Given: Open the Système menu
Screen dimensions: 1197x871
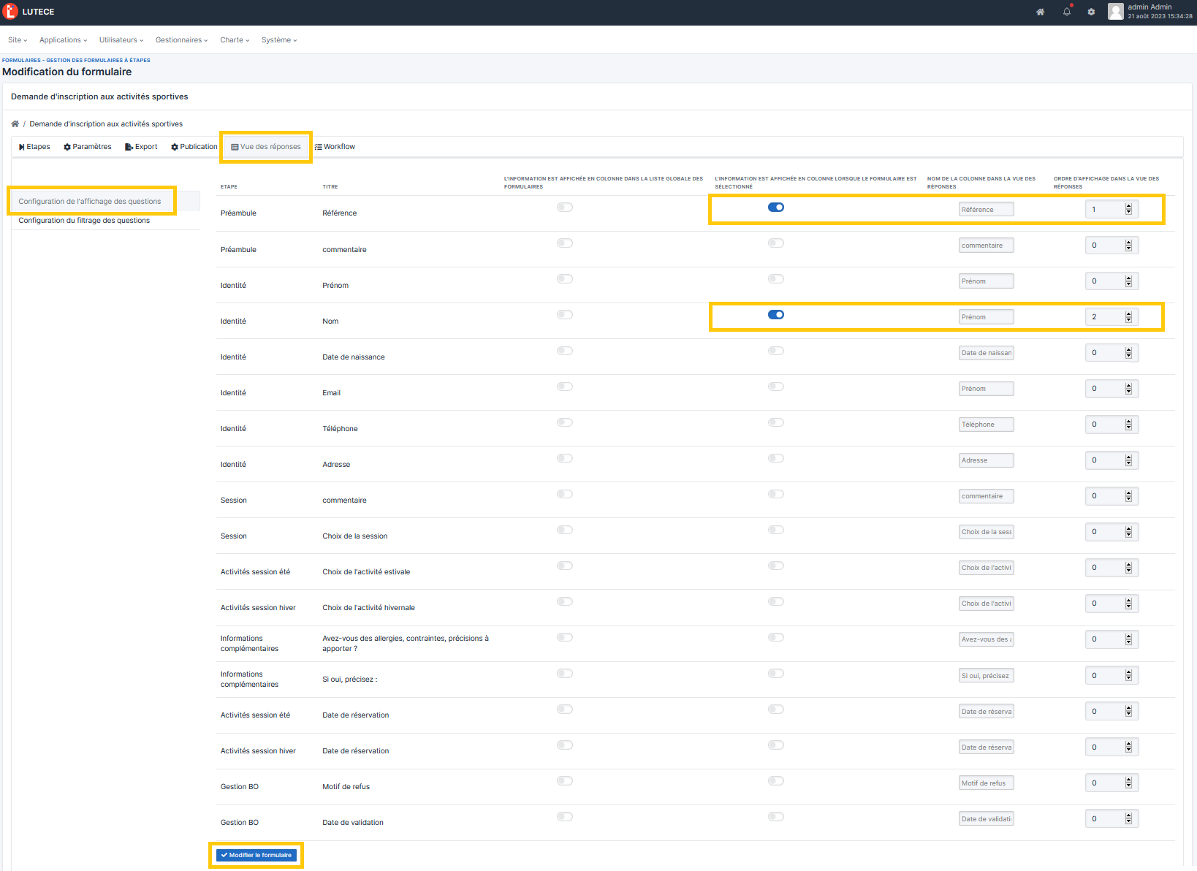Looking at the screenshot, I should pyautogui.click(x=278, y=40).
